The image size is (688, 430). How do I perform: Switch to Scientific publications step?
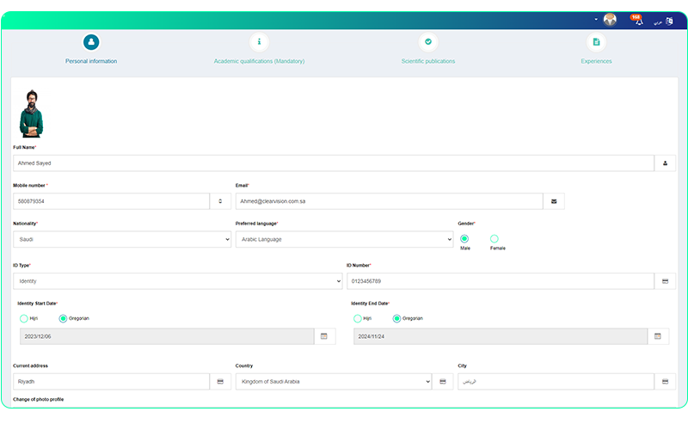pyautogui.click(x=427, y=42)
